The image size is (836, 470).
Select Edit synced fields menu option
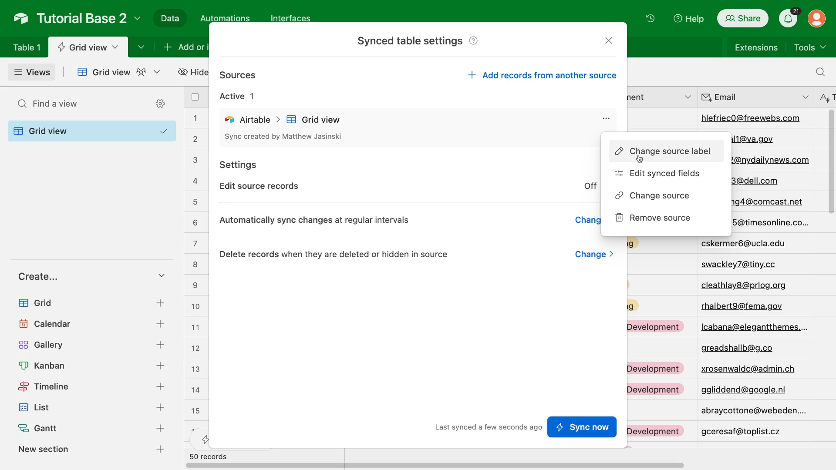coord(664,173)
